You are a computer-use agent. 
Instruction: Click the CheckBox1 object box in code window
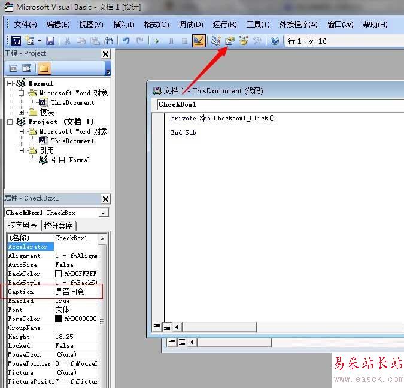tap(280, 104)
